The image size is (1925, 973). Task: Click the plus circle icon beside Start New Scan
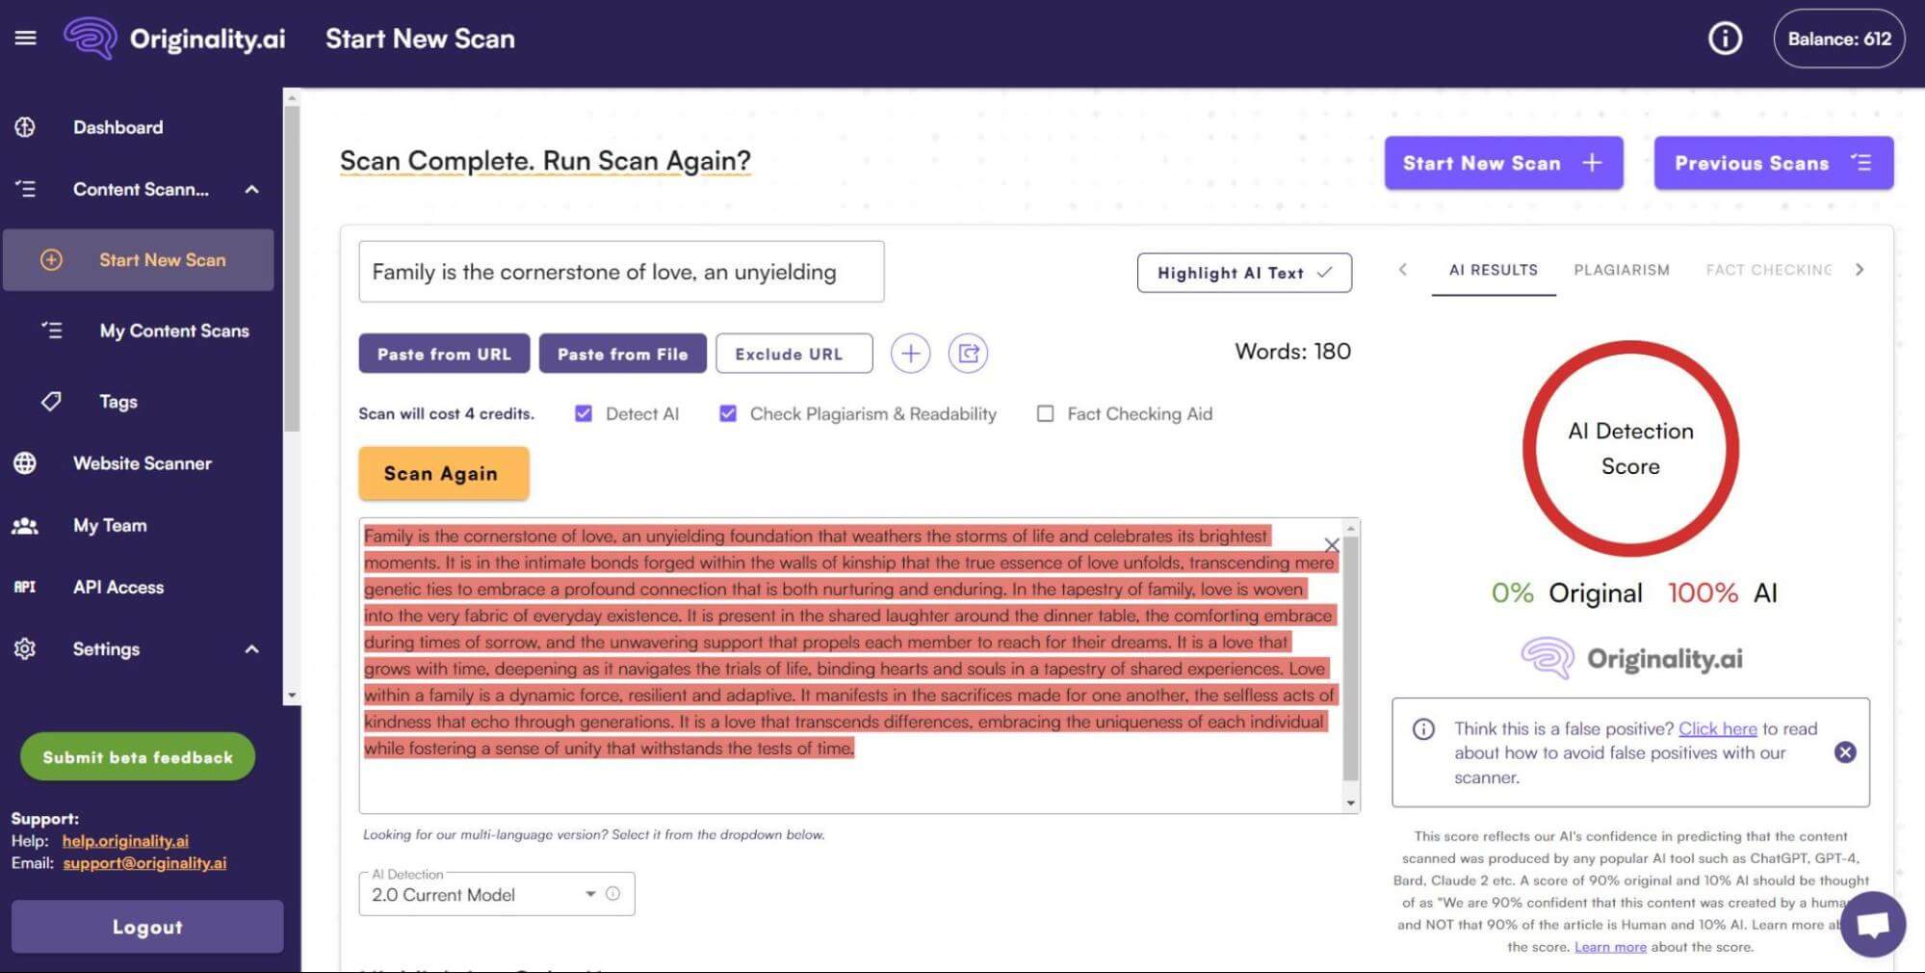(51, 260)
